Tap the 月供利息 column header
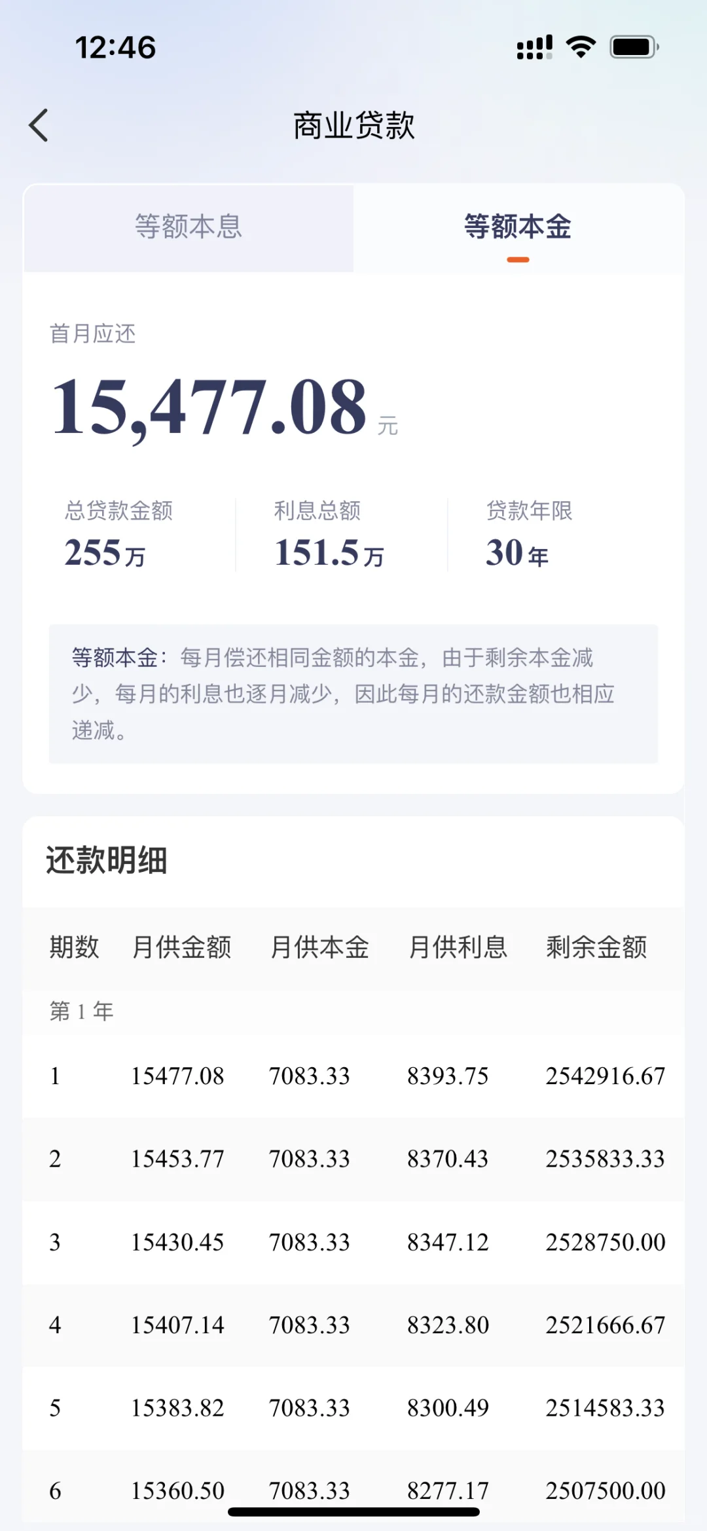This screenshot has width=707, height=1531. 458,947
